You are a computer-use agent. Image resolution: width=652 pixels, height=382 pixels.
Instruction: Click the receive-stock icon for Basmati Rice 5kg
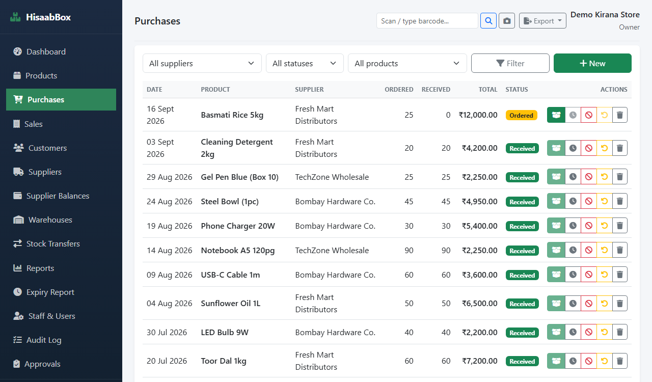pyautogui.click(x=556, y=115)
